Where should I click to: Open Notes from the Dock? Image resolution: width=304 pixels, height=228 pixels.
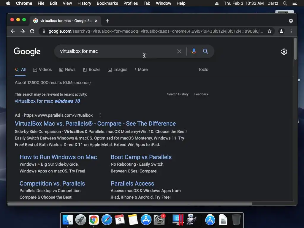point(133,220)
